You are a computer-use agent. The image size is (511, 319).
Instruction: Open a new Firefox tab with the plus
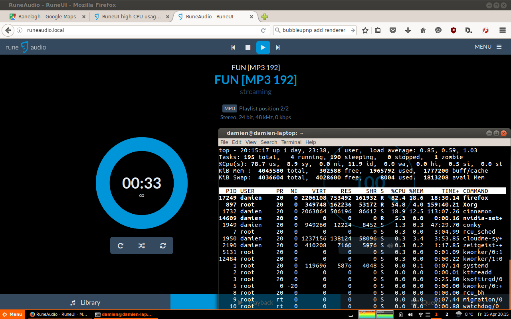(264, 17)
